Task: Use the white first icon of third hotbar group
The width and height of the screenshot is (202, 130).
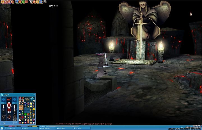Action: pos(31,2)
